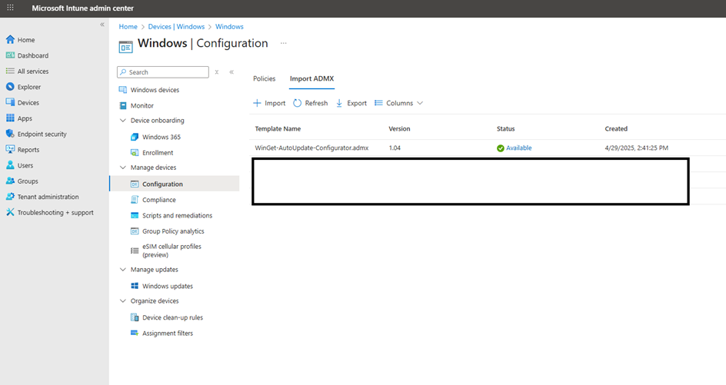Focus the resource menu Search box
This screenshot has height=385, width=726.
pyautogui.click(x=163, y=72)
